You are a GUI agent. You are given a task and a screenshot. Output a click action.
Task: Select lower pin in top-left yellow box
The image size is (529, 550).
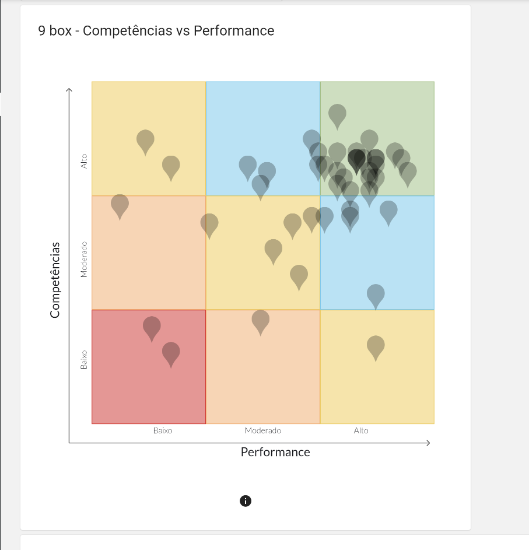[x=171, y=165]
